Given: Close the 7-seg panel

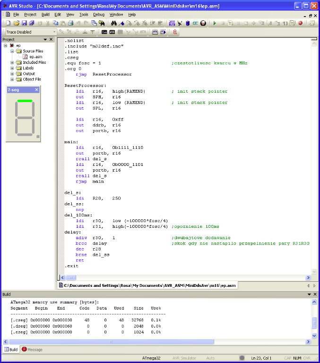Looking at the screenshot, I should pos(36,89).
